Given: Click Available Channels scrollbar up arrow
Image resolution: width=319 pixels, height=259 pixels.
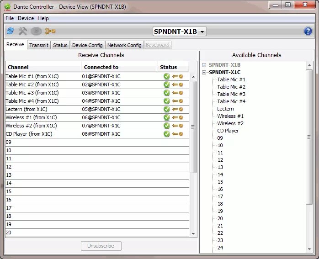Looking at the screenshot, I should pyautogui.click(x=309, y=65).
